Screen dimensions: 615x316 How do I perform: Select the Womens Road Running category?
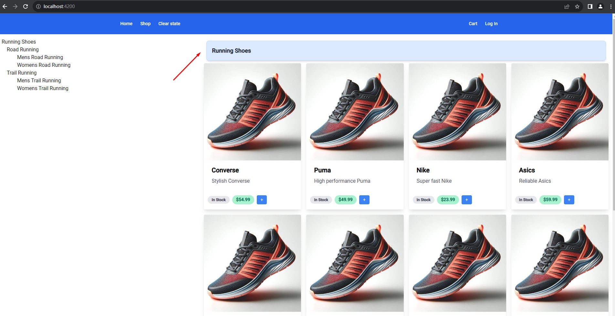(44, 65)
